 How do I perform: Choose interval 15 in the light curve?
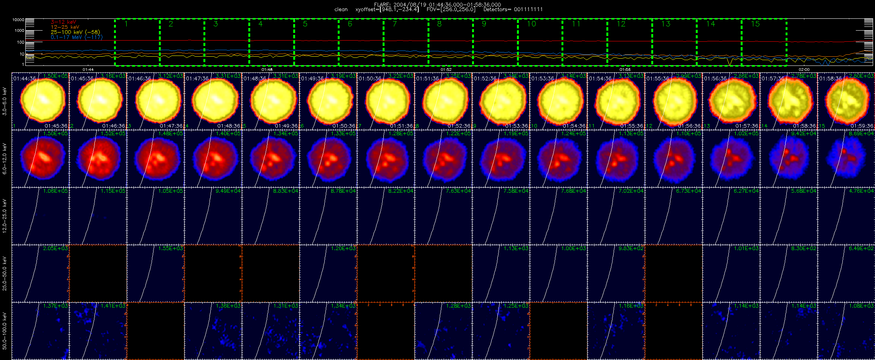coord(764,42)
